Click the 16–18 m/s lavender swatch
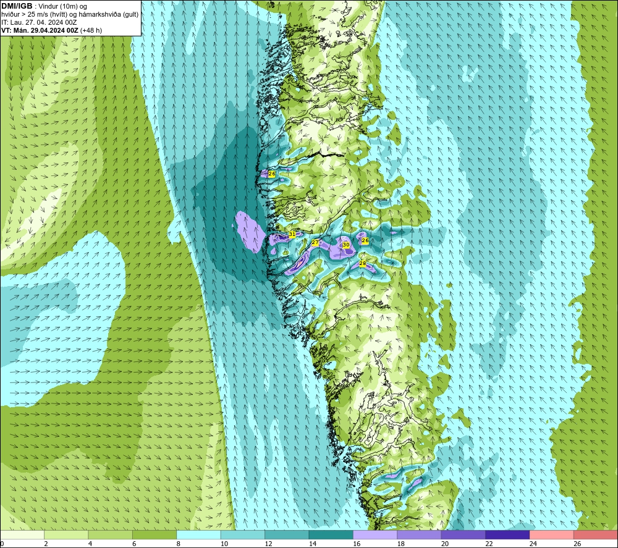This screenshot has height=548, width=618. 375,534
